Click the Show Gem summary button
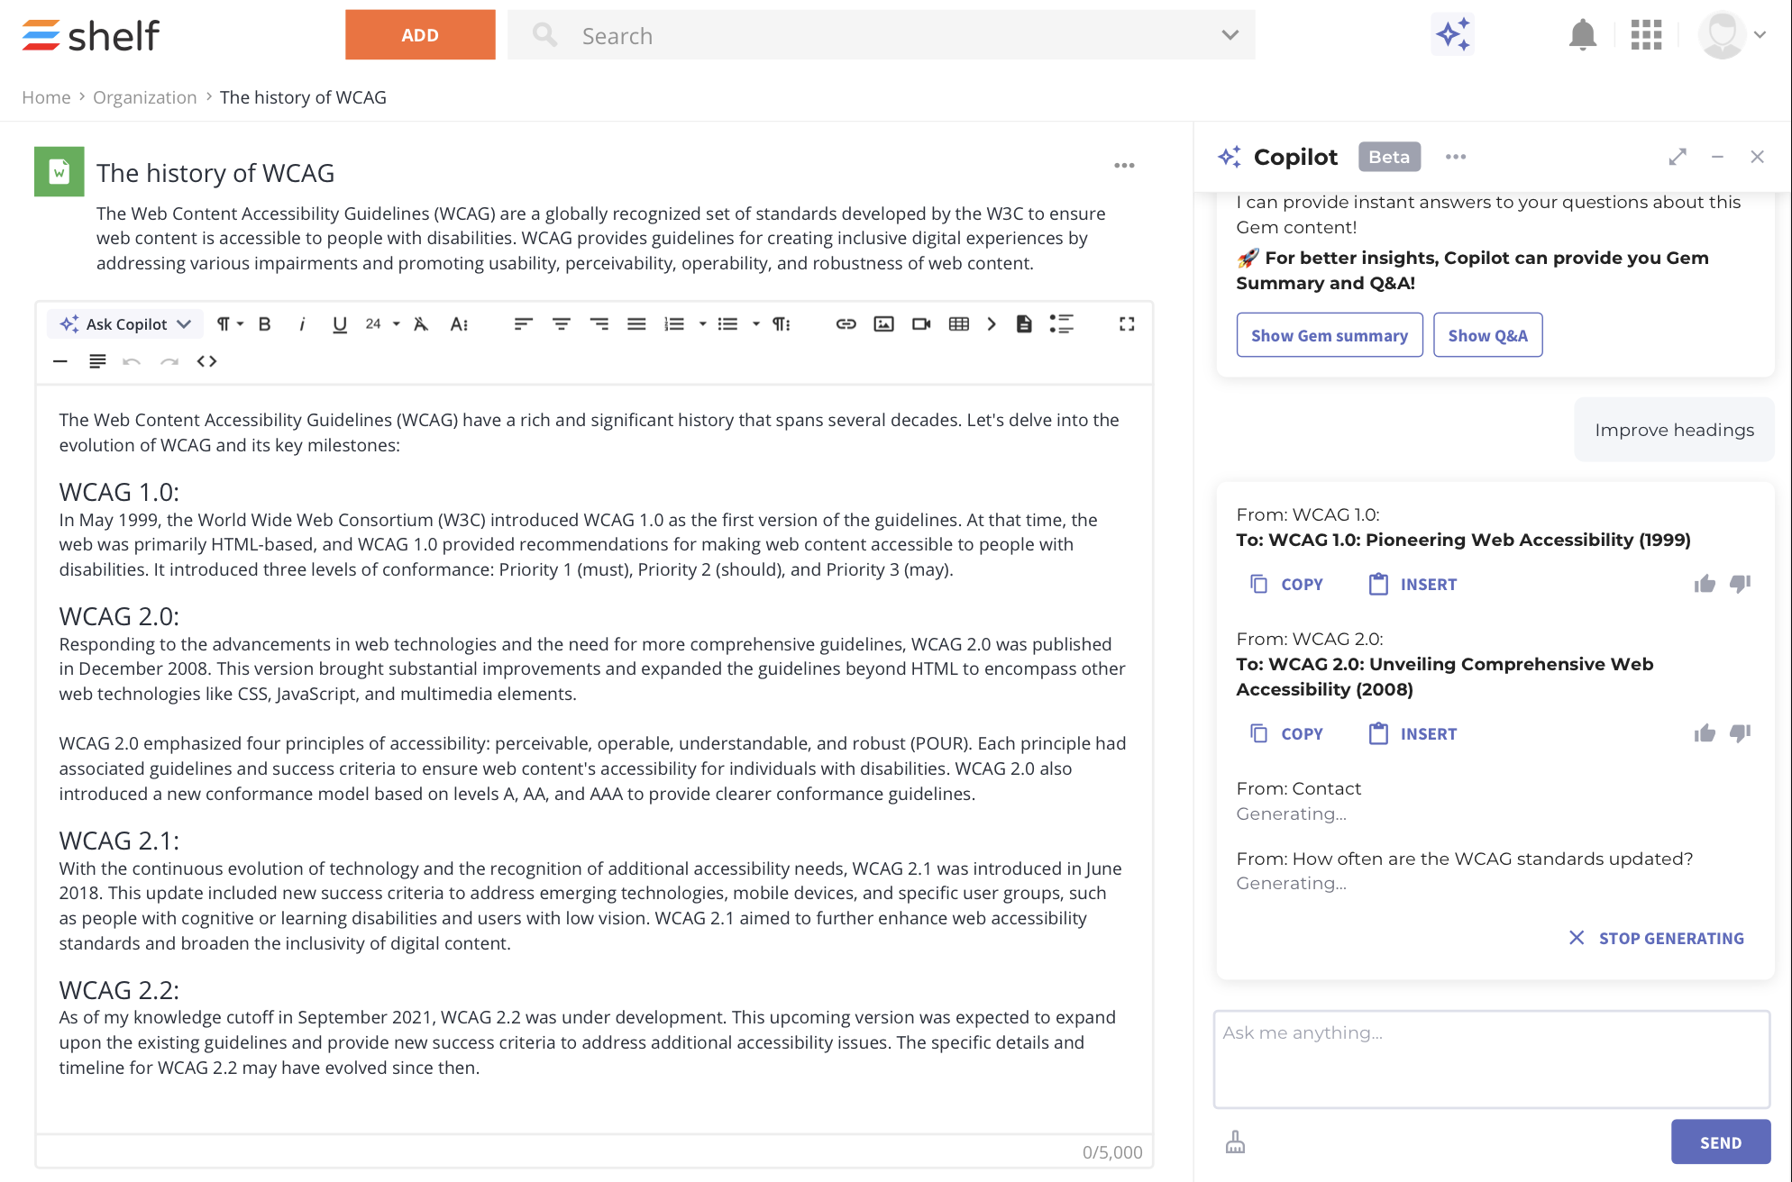The image size is (1792, 1182). [1329, 335]
